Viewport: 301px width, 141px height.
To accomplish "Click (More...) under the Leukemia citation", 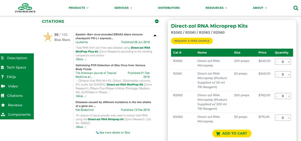I will point(81,59).
